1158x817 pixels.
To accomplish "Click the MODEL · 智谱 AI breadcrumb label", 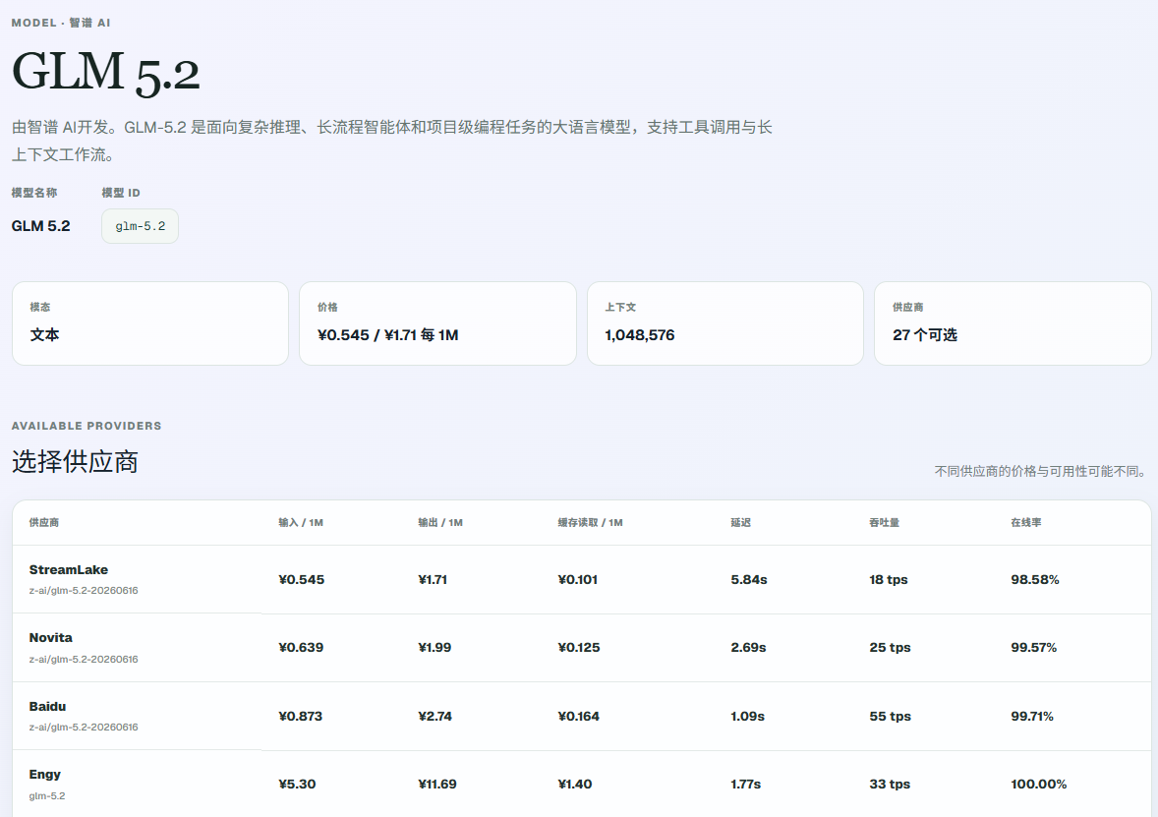I will 61,23.
